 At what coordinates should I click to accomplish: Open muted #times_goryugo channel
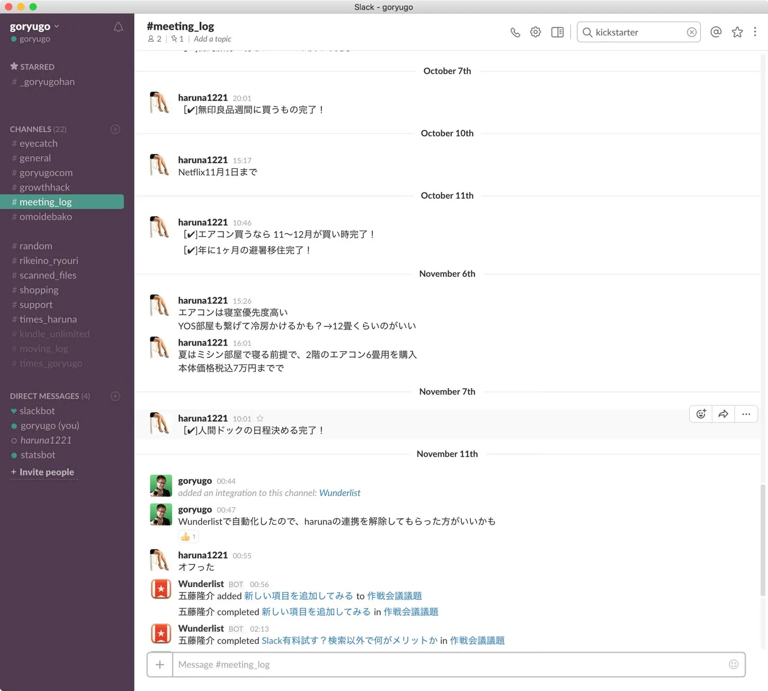point(47,364)
